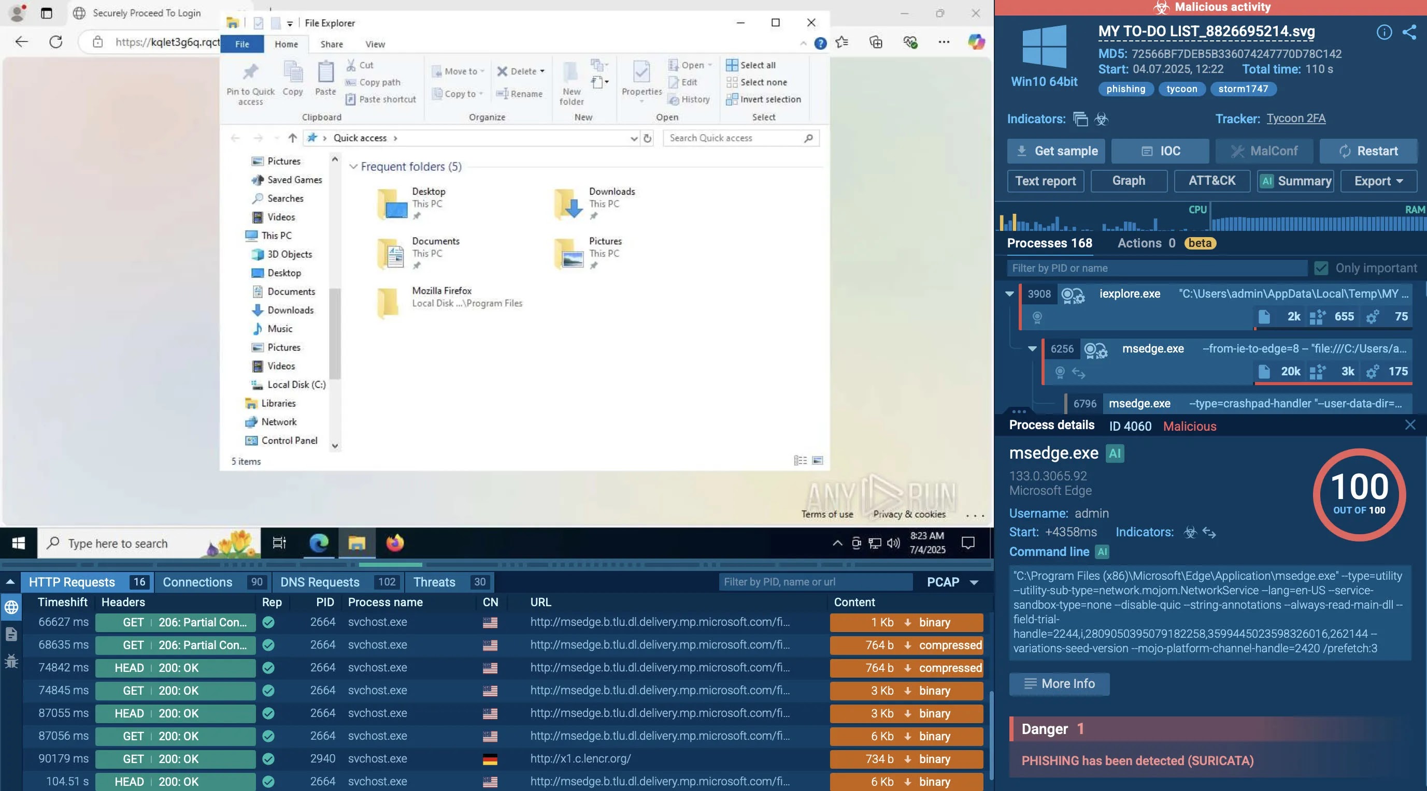This screenshot has height=791, width=1427.
Task: Open the PCAP dropdown arrow
Action: (x=975, y=582)
